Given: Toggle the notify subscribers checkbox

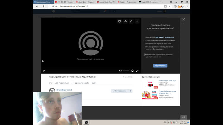Looking at the screenshot, I should tap(145, 54).
